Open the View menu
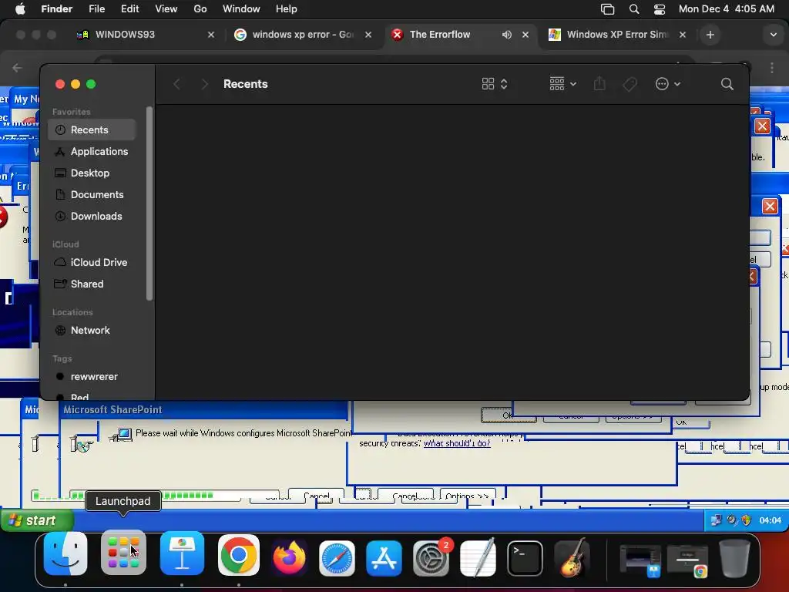Viewport: 789px width, 592px height. coord(166,9)
